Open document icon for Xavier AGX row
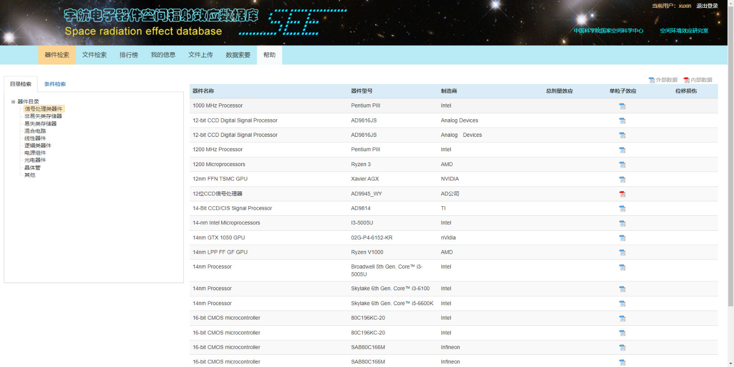 622,179
